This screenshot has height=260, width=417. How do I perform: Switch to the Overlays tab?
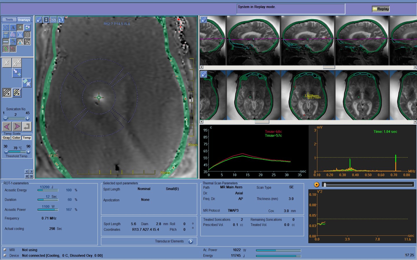click(x=24, y=20)
